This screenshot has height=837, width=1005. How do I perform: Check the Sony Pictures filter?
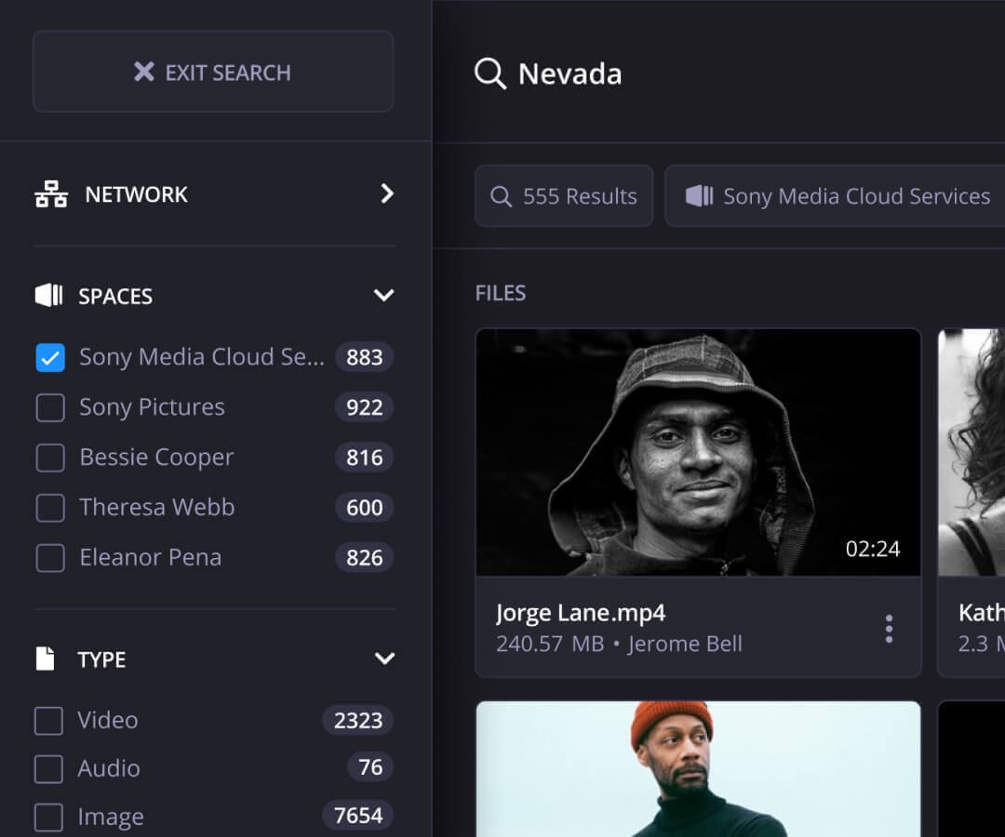[x=50, y=407]
